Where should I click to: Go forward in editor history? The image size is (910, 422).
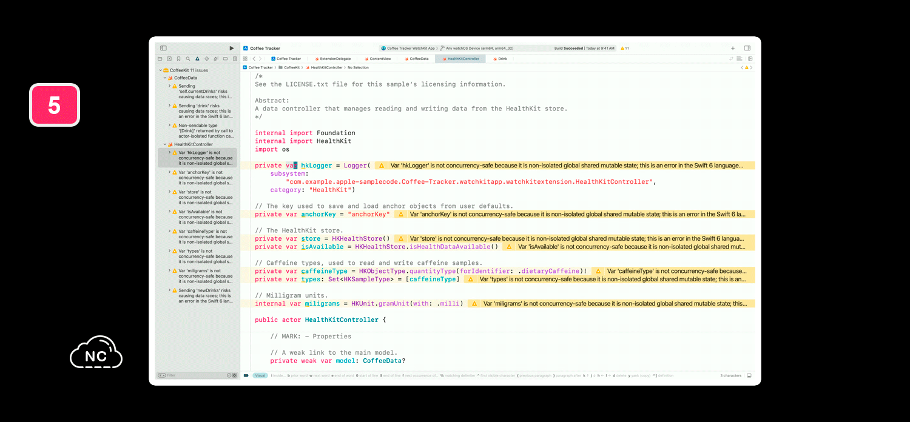pyautogui.click(x=261, y=59)
